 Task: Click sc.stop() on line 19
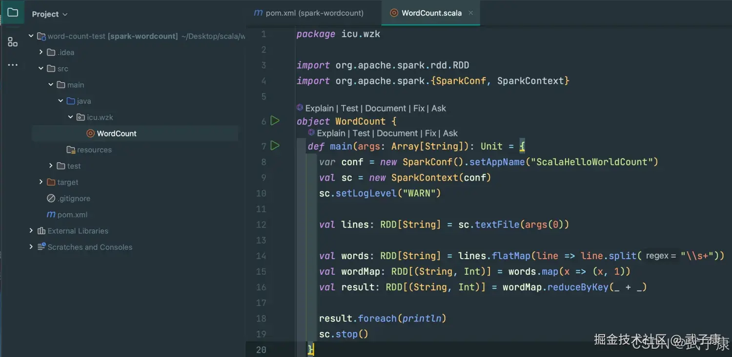click(344, 334)
